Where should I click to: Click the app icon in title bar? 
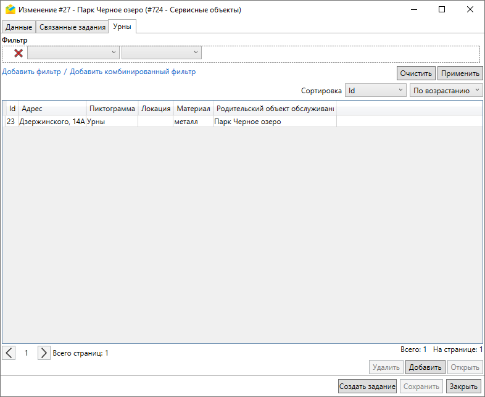coord(10,10)
